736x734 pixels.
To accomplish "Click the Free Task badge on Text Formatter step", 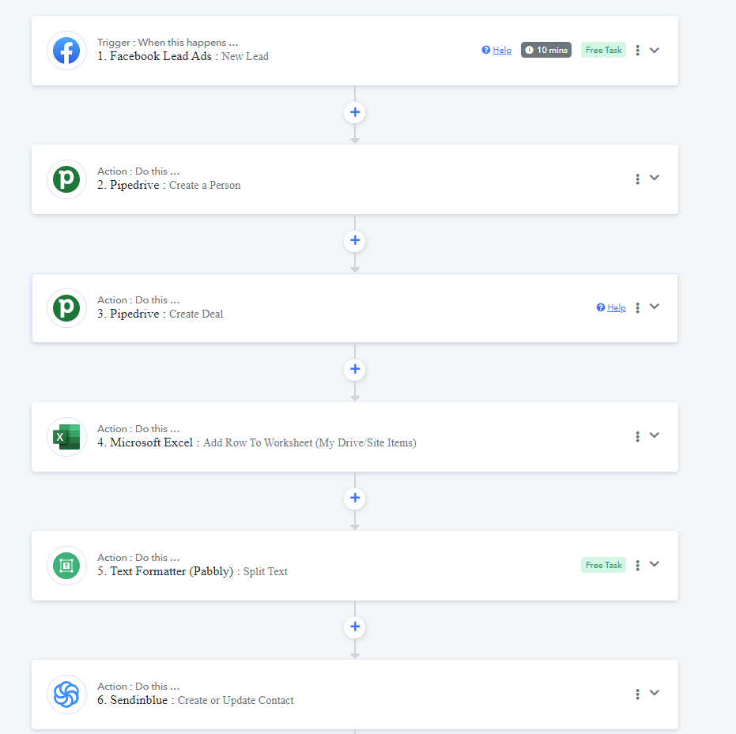I will [x=603, y=565].
